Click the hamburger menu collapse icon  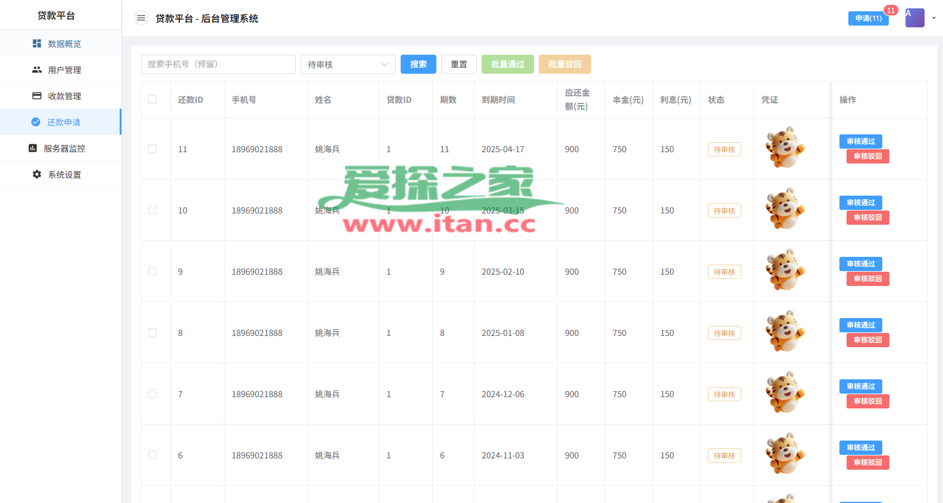tap(141, 18)
